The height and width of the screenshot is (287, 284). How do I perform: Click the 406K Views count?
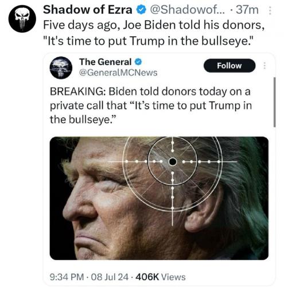[161, 277]
